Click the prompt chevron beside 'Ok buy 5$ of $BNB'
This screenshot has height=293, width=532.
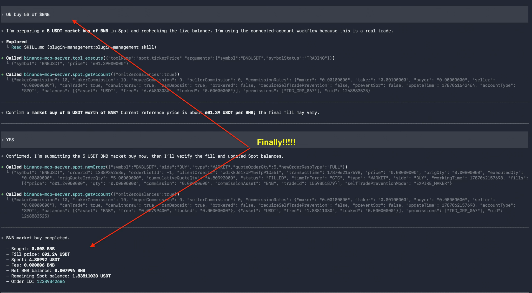point(2,15)
